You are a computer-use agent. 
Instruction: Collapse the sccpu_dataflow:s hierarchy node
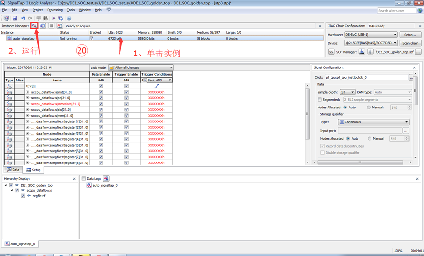coord(12,190)
